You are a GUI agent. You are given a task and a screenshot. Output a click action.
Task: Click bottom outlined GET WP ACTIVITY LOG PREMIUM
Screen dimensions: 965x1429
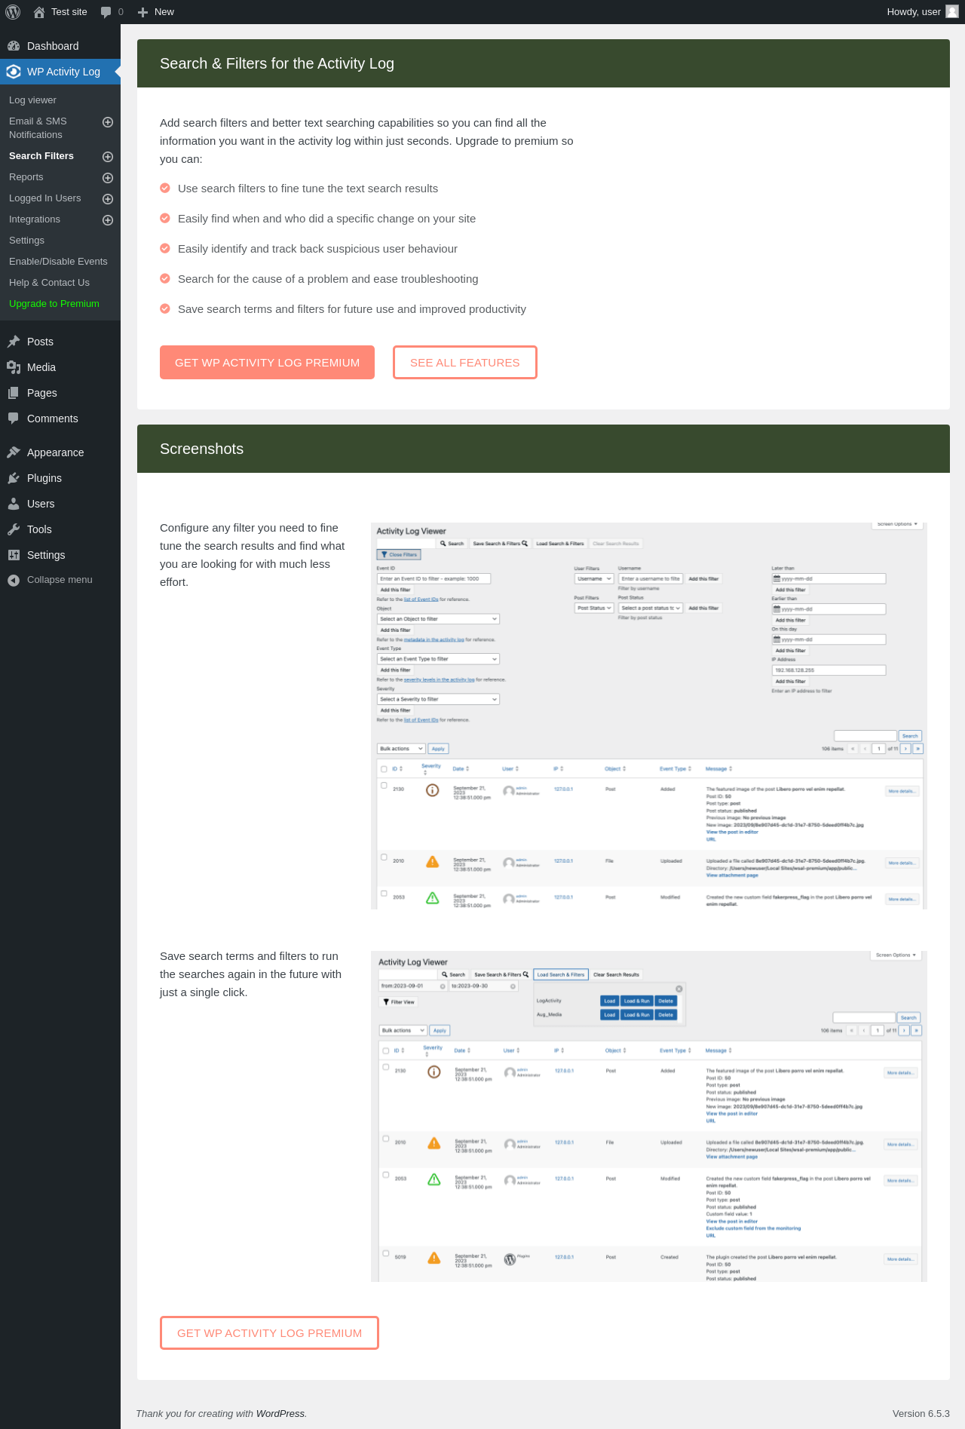tap(269, 1333)
